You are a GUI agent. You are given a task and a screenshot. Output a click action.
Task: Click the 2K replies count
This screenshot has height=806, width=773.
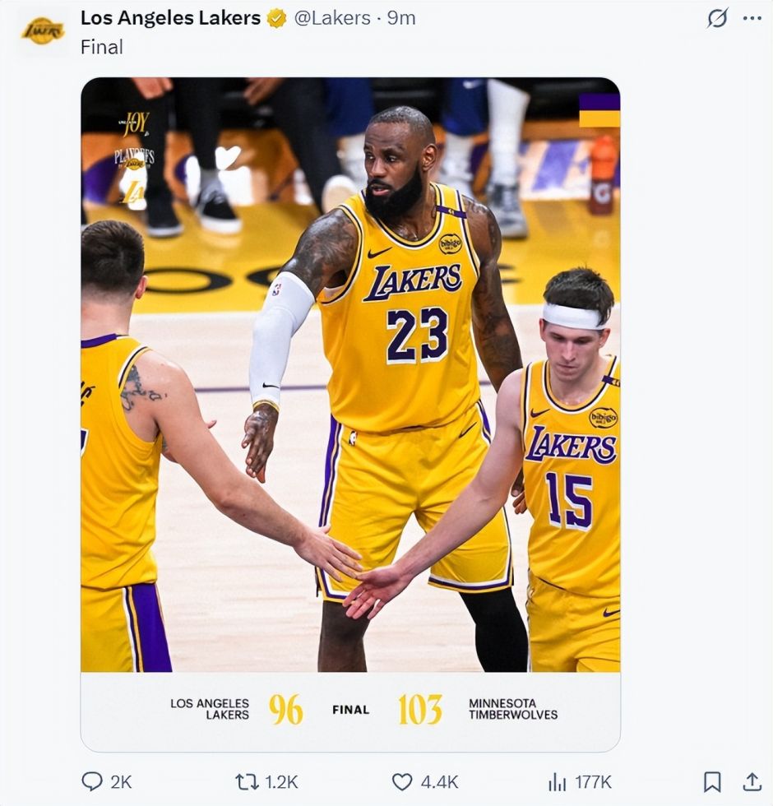tap(122, 782)
